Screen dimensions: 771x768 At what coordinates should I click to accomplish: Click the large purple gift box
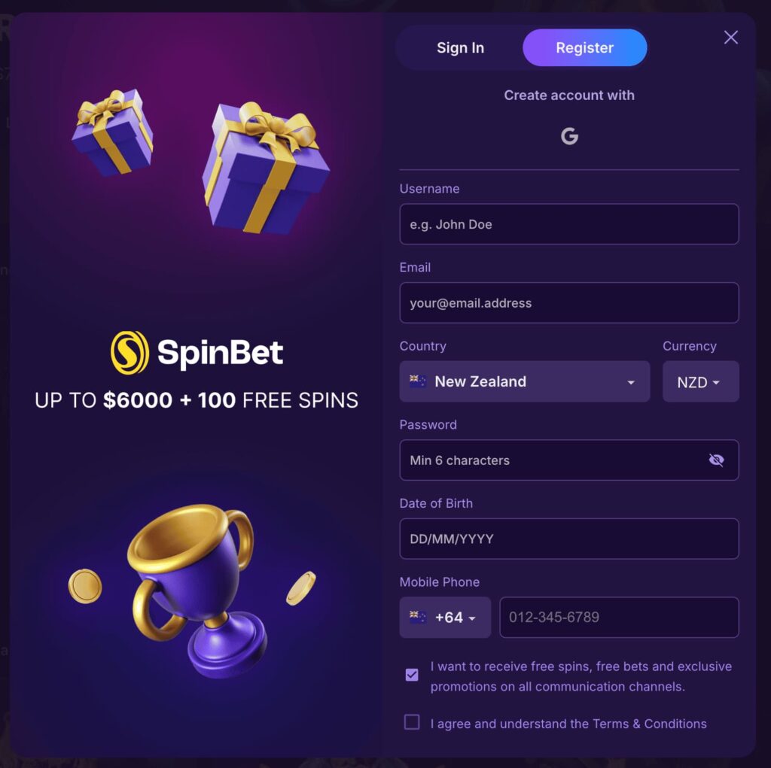coord(264,168)
